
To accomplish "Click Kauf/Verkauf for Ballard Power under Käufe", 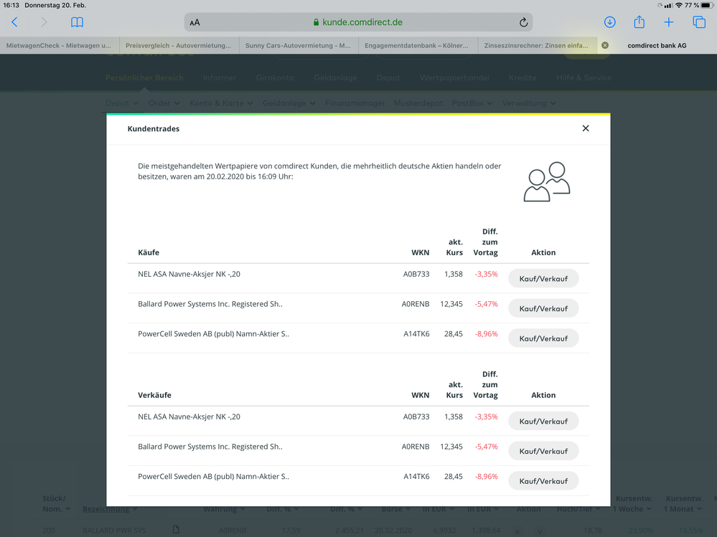I will [x=543, y=308].
